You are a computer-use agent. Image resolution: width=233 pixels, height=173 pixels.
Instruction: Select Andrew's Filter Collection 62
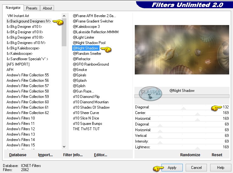[x=28, y=113]
